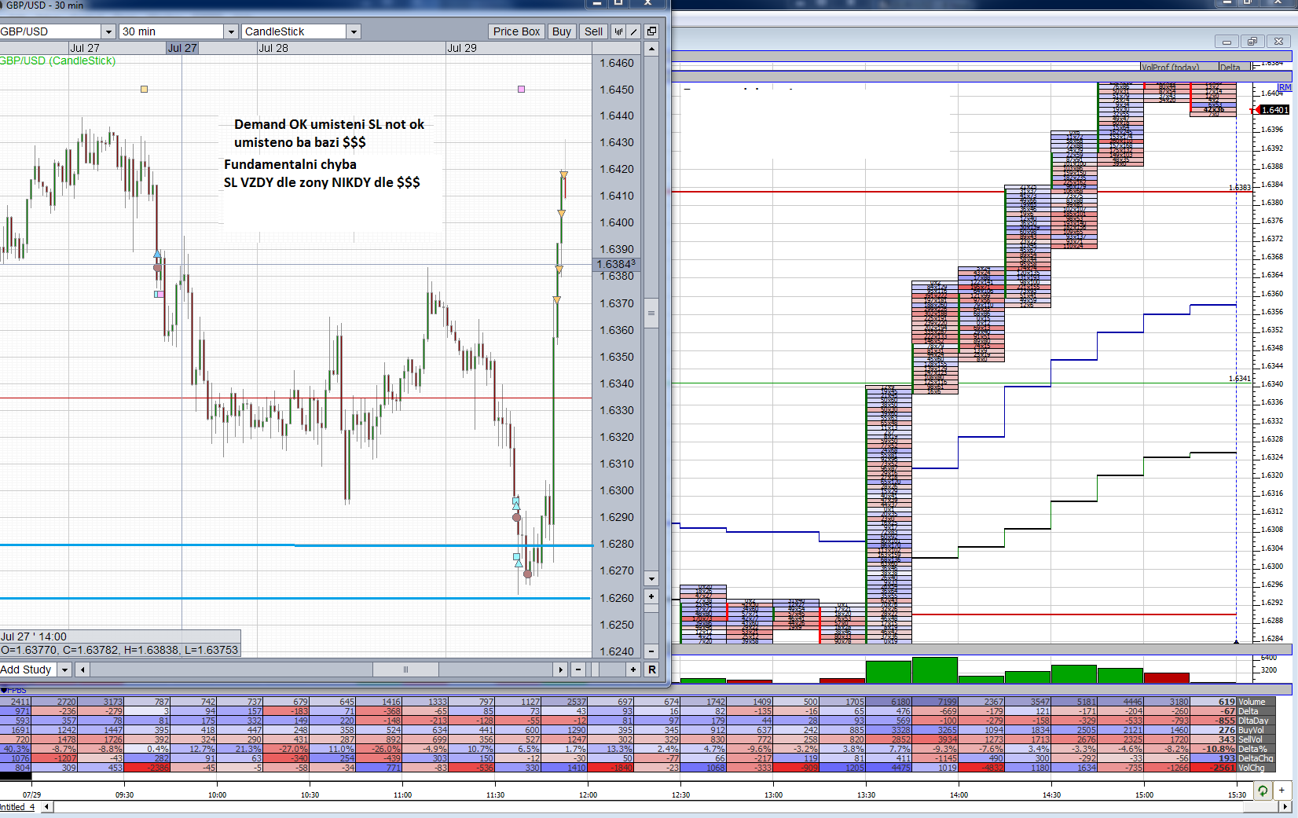
Task: Expand the Add Study dropdown arrow
Action: pyautogui.click(x=64, y=669)
